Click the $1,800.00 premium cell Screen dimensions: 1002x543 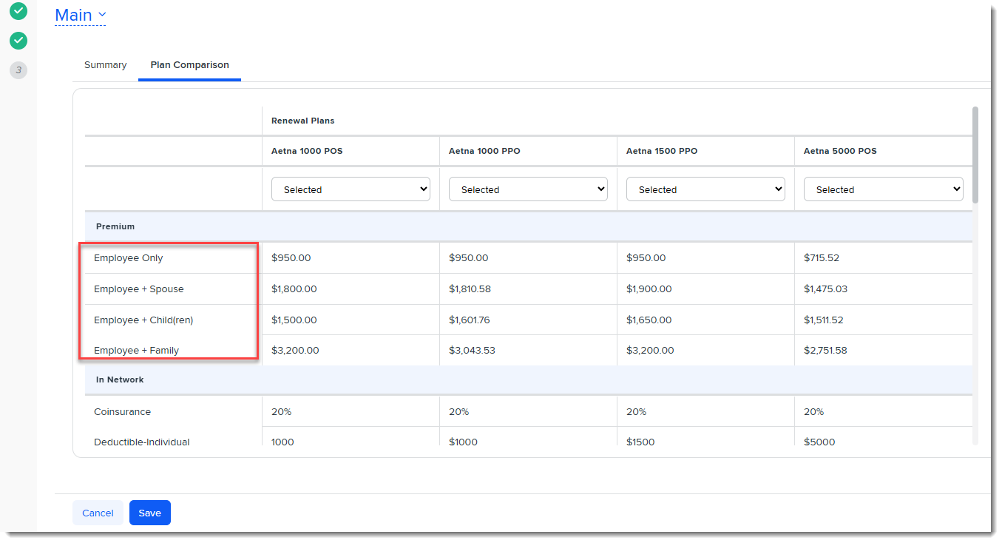point(294,289)
